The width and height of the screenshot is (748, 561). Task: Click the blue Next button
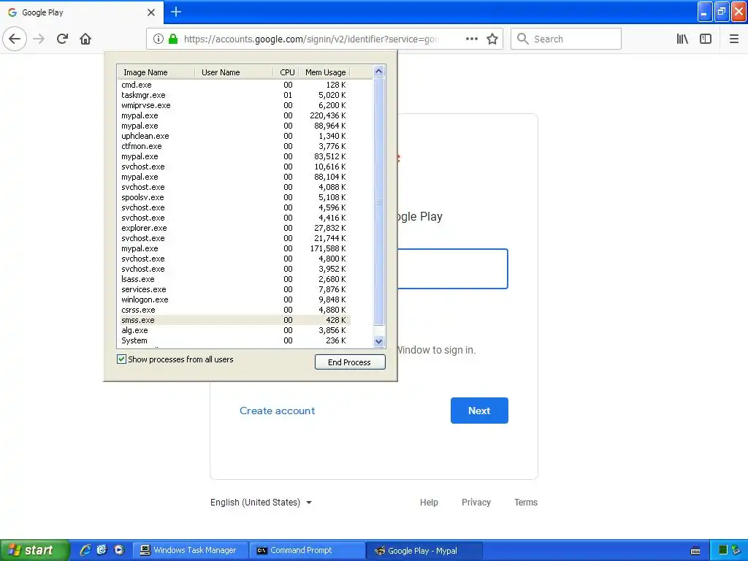click(479, 411)
